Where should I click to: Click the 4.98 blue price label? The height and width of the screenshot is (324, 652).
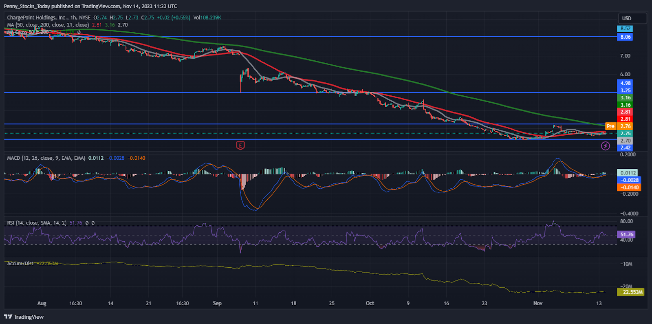tap(625, 83)
